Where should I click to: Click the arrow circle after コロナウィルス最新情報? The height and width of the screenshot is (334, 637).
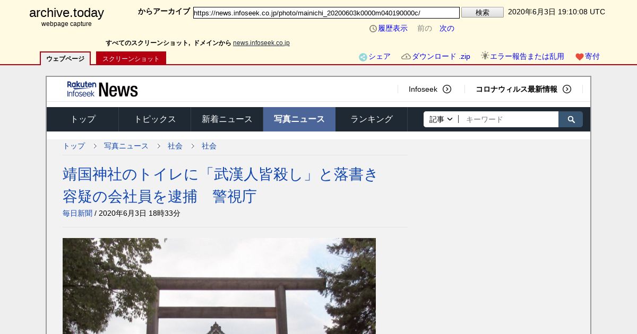[567, 89]
